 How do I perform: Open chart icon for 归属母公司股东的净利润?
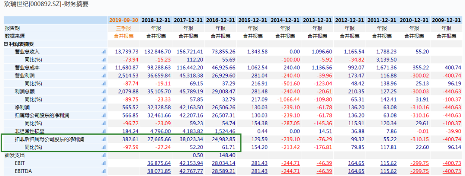[103, 115]
